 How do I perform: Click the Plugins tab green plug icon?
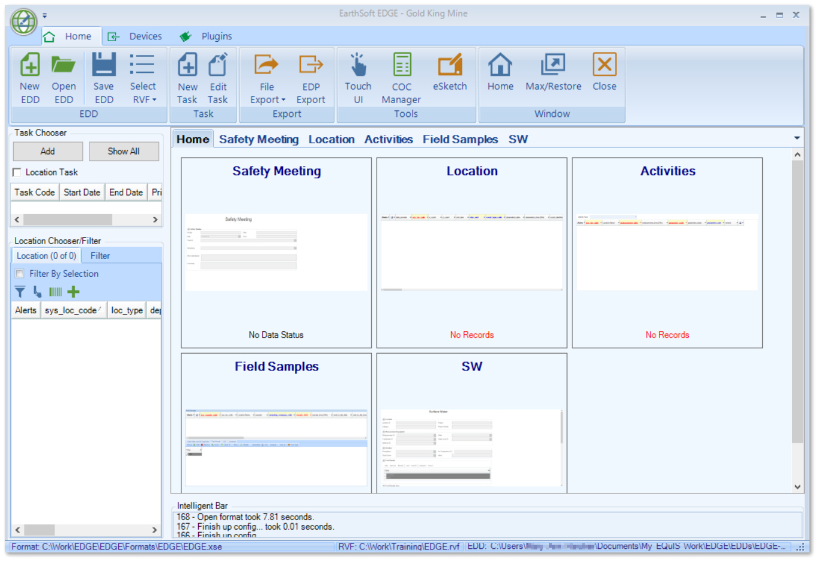[186, 37]
